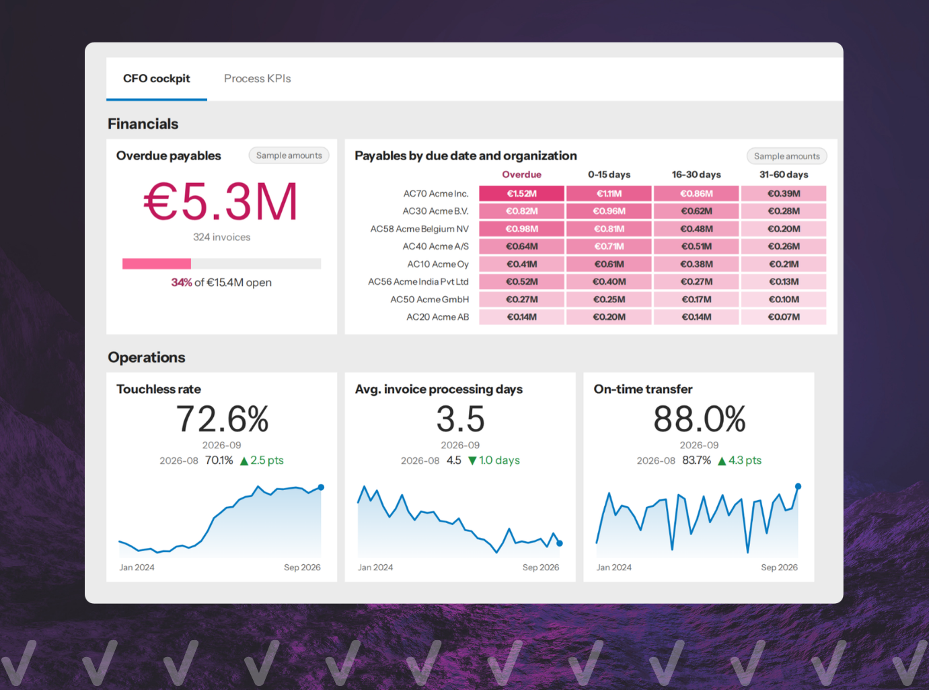Screen dimensions: 929x690
Task: Select the AC58 Acme Belgium NV row label
Action: click(419, 229)
